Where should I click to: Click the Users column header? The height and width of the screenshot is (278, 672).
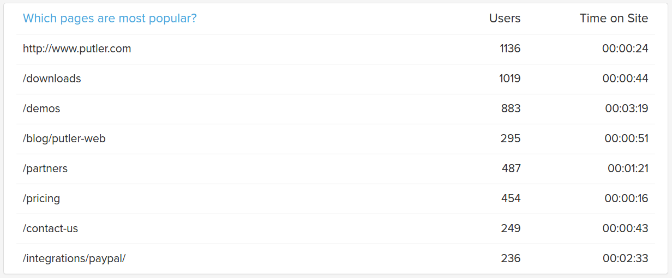[x=505, y=19]
